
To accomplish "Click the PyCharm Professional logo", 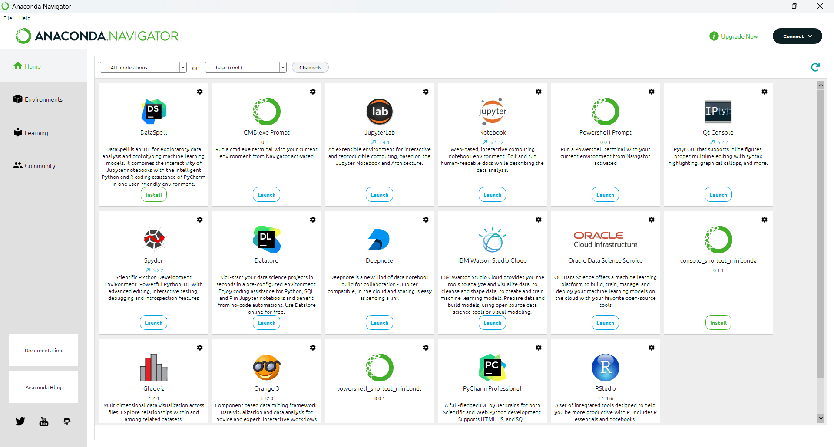I will click(x=493, y=368).
